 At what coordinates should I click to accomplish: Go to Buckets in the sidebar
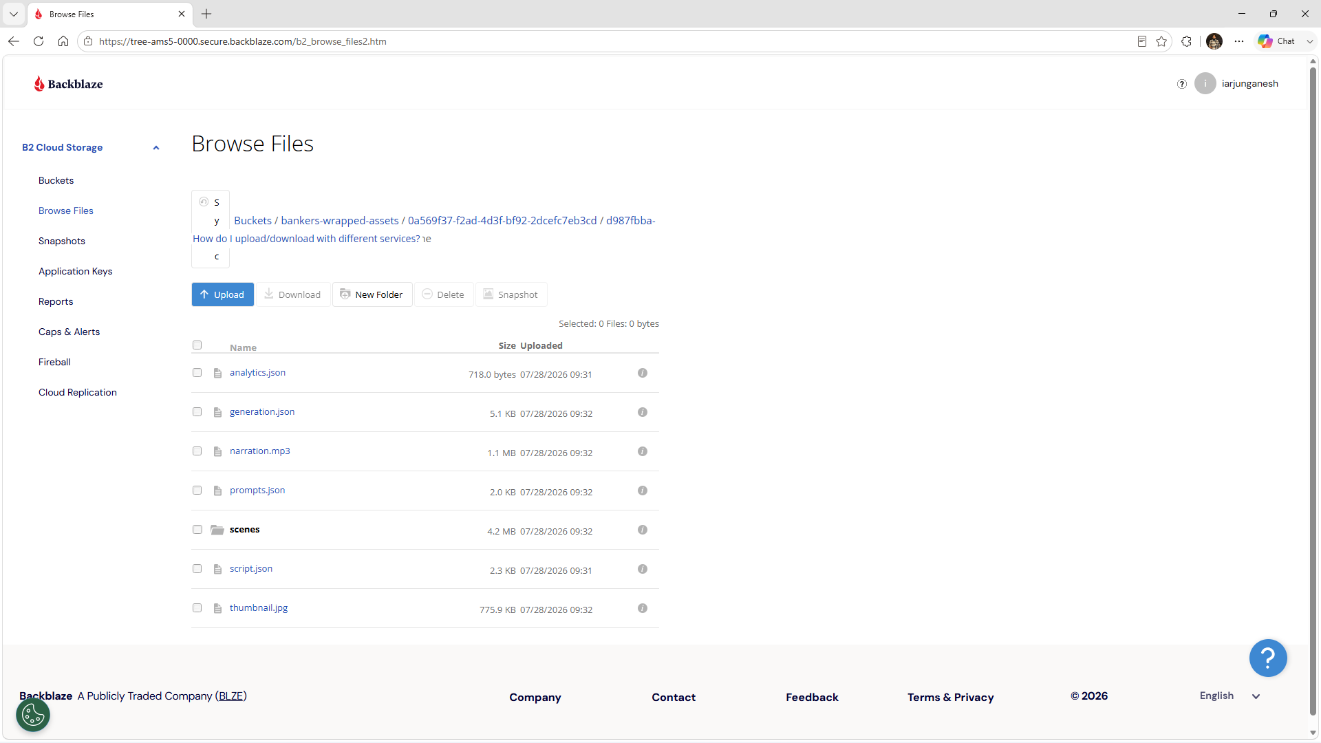(56, 180)
